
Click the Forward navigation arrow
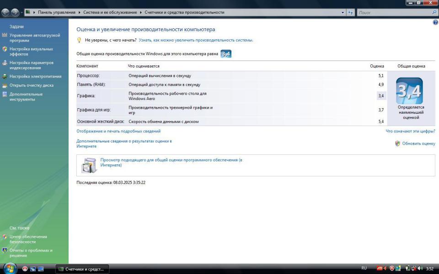15,12
